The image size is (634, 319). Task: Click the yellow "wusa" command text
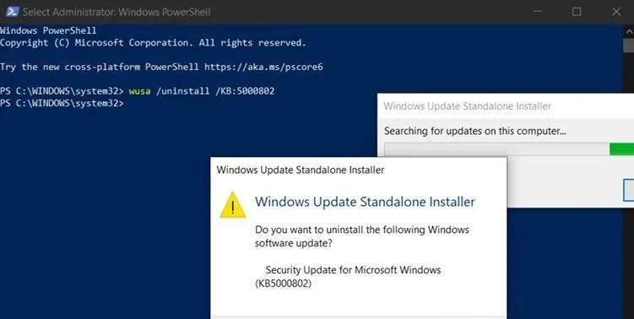pyautogui.click(x=140, y=91)
